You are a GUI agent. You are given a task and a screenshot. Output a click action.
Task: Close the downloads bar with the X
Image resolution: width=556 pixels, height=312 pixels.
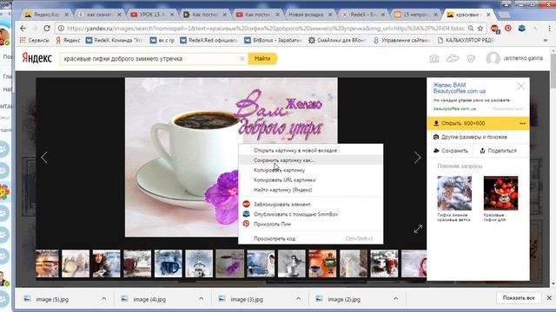[x=549, y=298]
